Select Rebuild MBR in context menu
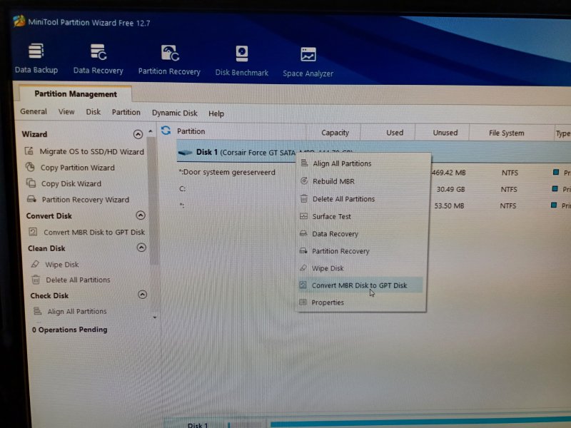 point(333,181)
